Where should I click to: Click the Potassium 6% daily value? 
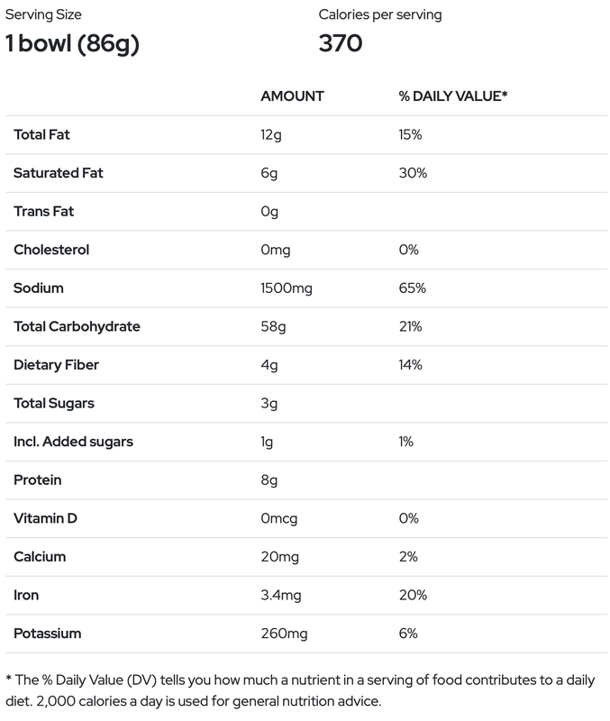(408, 634)
